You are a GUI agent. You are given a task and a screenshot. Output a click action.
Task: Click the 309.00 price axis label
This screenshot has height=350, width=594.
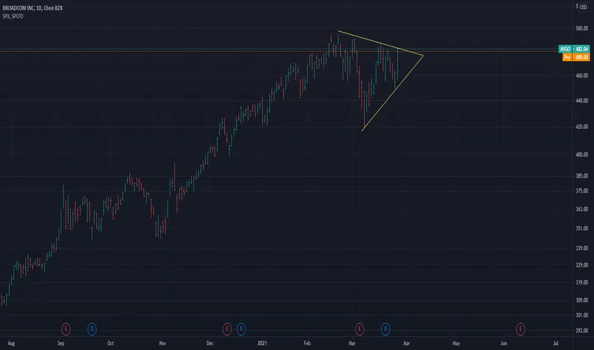[581, 300]
